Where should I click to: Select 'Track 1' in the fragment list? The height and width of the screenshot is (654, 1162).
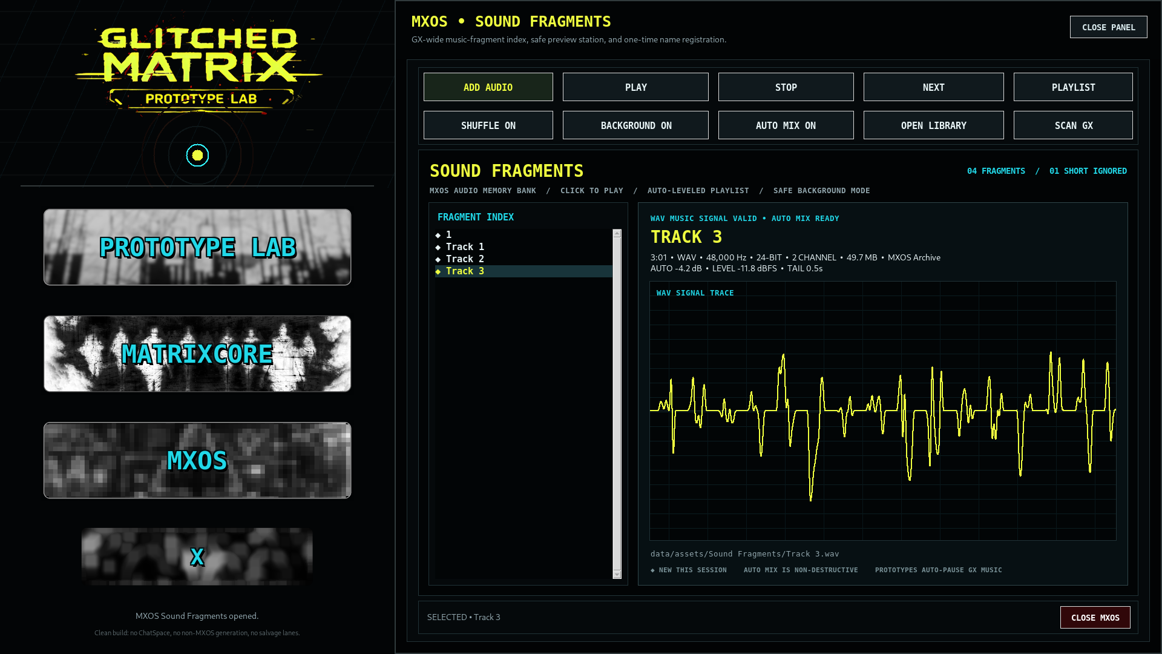tap(524, 247)
